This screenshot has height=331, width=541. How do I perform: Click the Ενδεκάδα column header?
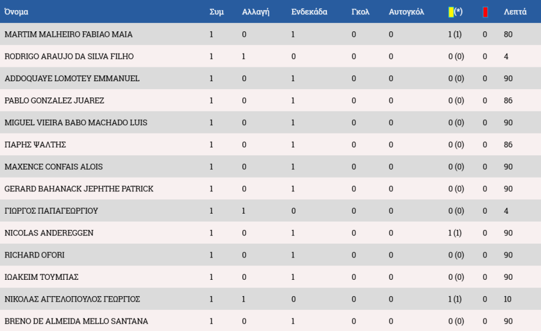click(309, 12)
